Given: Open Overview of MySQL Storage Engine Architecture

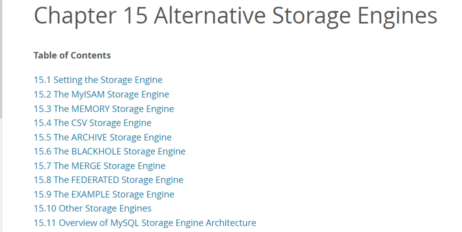Looking at the screenshot, I should (x=145, y=223).
